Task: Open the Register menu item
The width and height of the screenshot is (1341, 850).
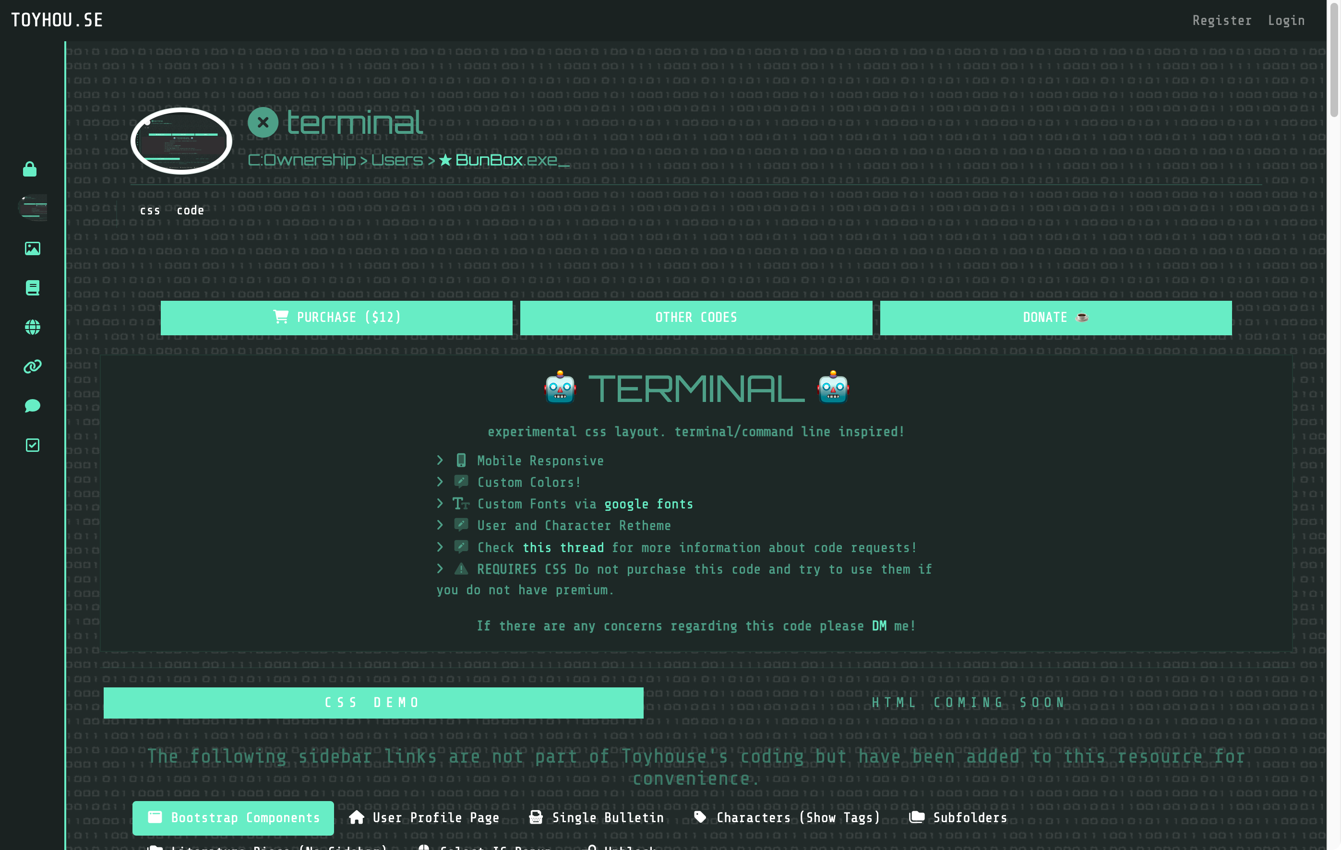Action: coord(1222,20)
